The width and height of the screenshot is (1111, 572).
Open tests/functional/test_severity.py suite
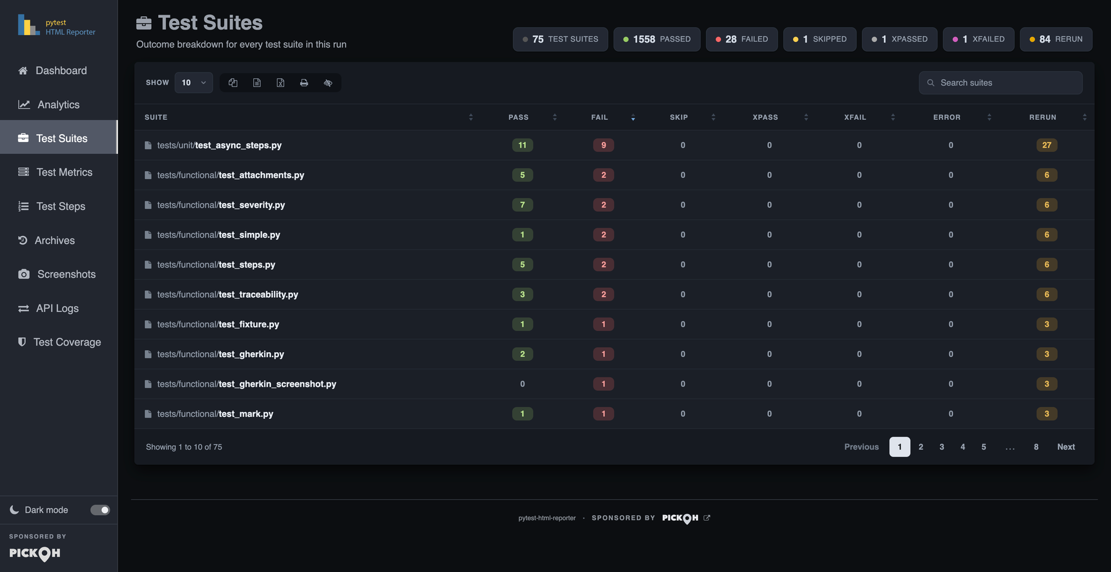click(x=221, y=205)
